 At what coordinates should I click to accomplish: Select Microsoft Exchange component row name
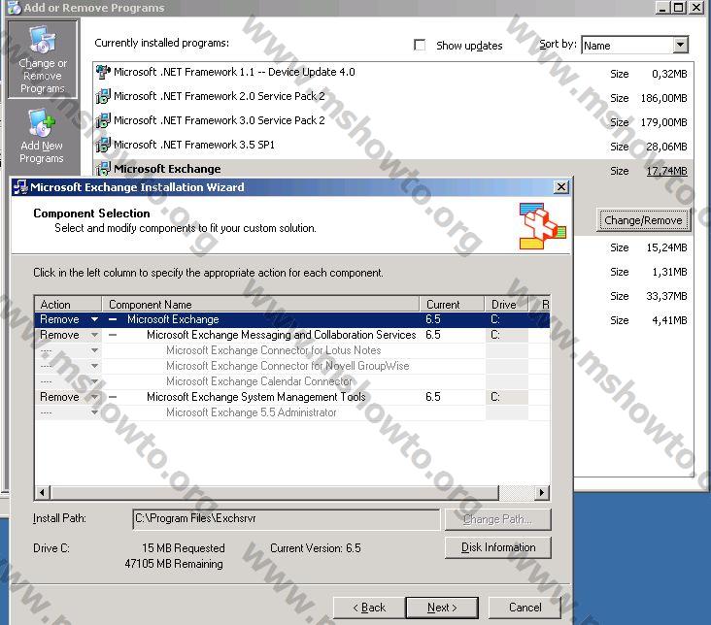pos(173,319)
